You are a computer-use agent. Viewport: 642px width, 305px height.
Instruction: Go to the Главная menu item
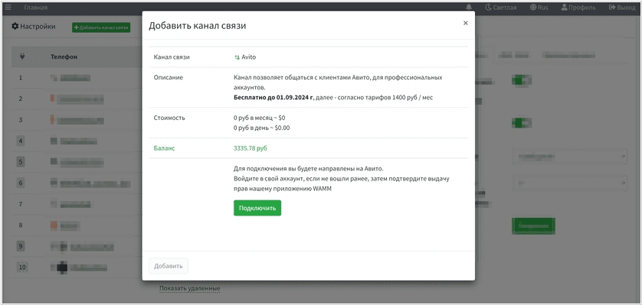[x=35, y=8]
